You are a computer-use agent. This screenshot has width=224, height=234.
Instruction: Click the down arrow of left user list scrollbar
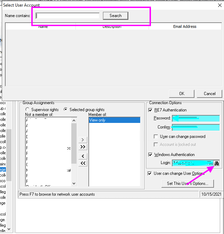pyautogui.click(x=9, y=229)
